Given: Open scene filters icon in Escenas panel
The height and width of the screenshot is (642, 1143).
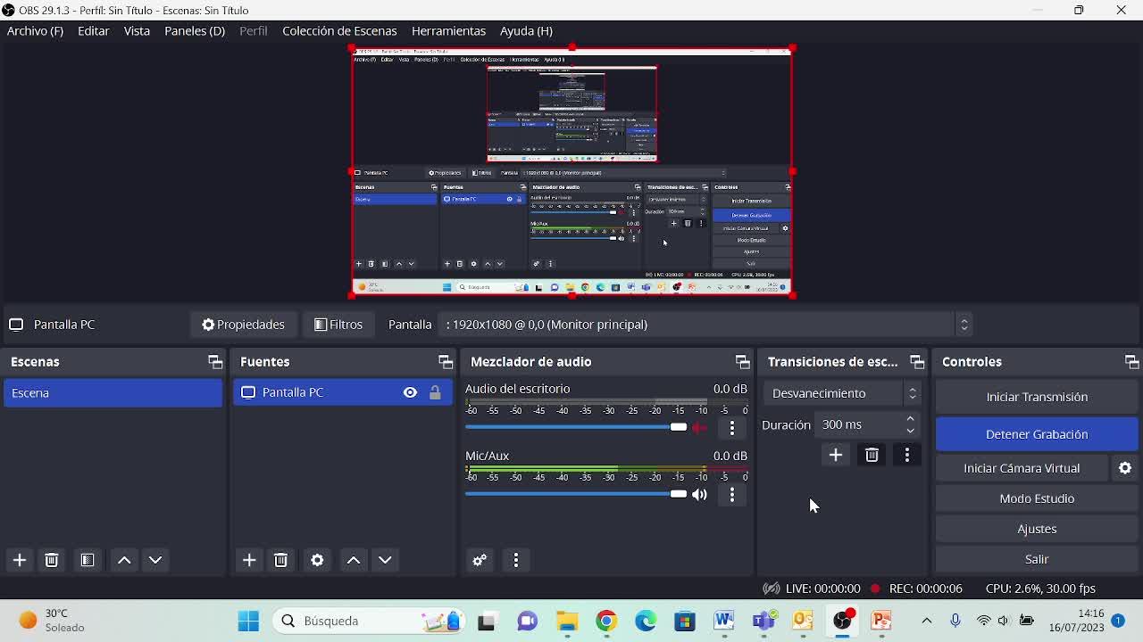Looking at the screenshot, I should click(88, 560).
